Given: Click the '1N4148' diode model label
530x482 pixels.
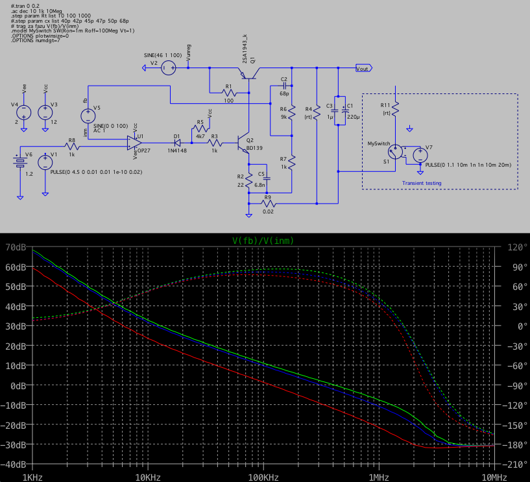Looking at the screenshot, I should coord(177,151).
